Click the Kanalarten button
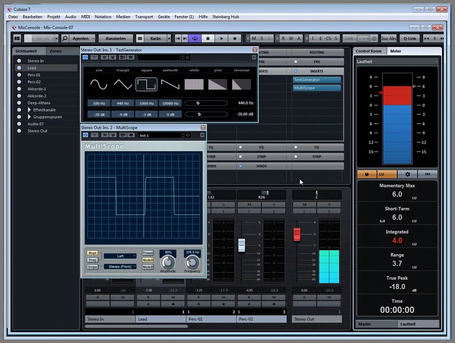455x343 pixels. pos(116,38)
